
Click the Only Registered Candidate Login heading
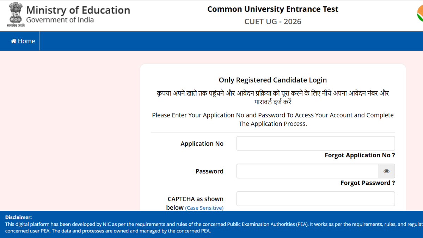point(272,80)
